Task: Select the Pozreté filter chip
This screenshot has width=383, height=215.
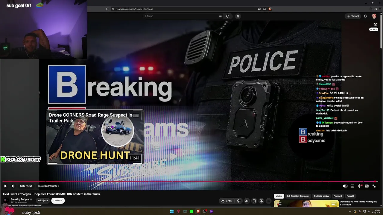Action: click(350, 196)
